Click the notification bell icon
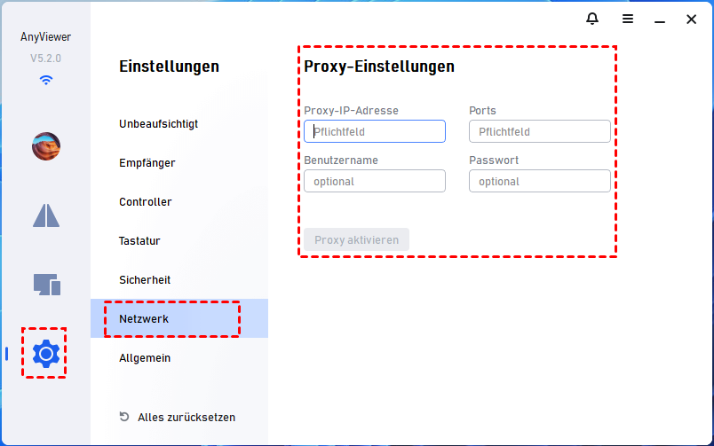Screen dimensions: 714x446 [592, 19]
